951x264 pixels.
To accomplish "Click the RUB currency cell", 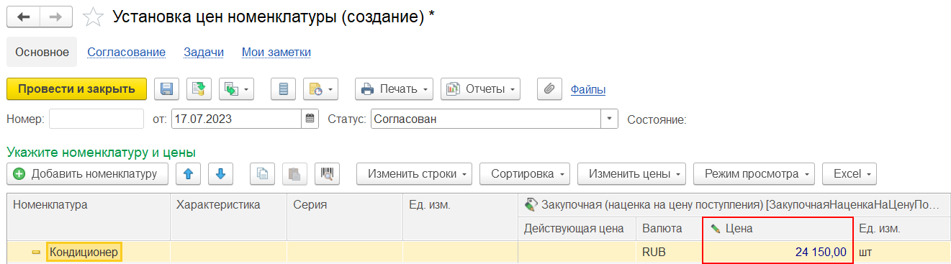I will click(x=670, y=252).
